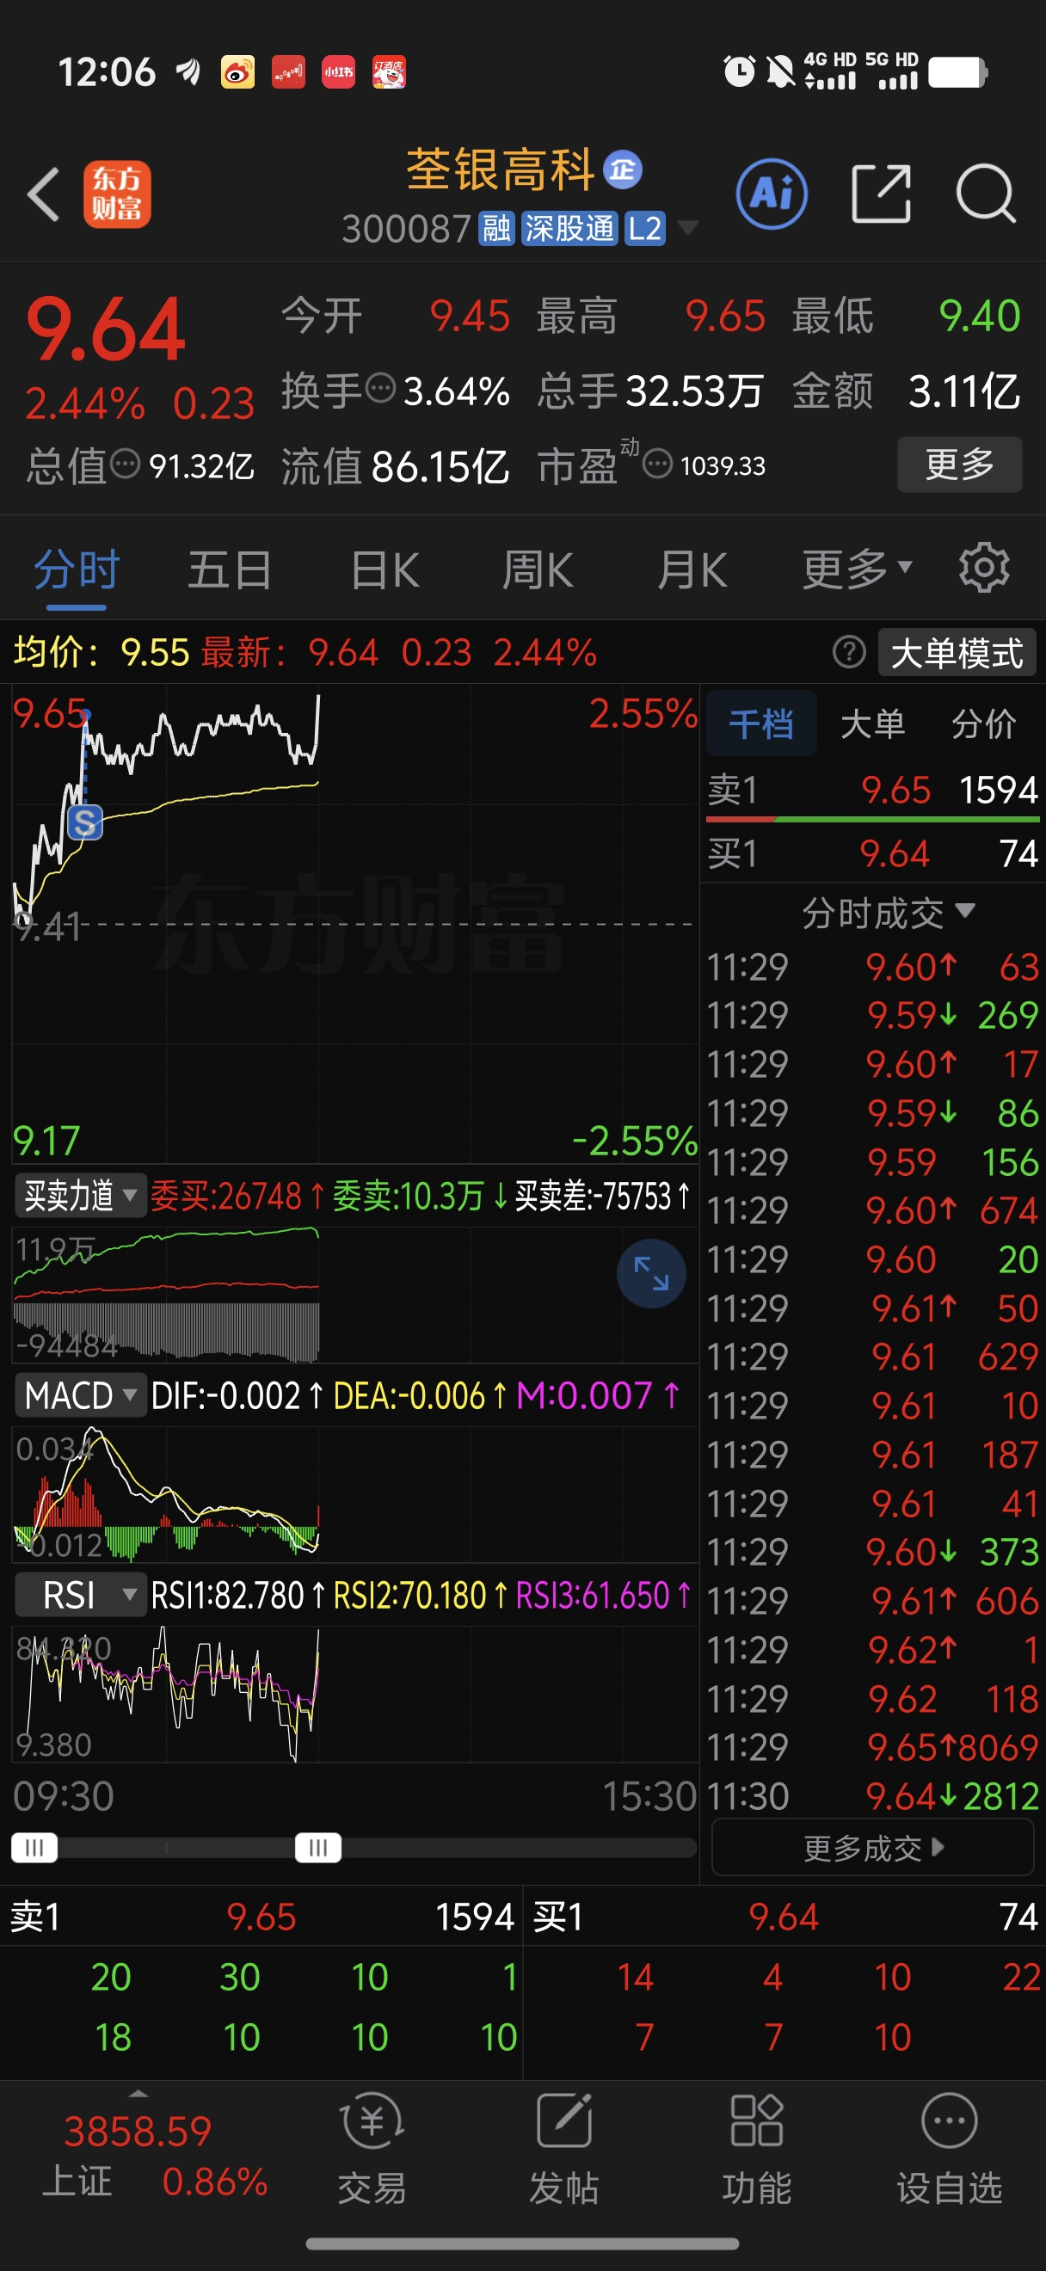Tap 更多 button in quote summary
This screenshot has width=1046, height=2271.
(x=960, y=464)
